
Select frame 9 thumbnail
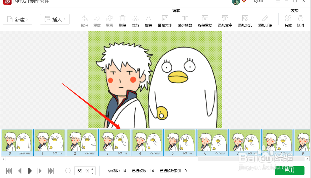tap(302, 142)
